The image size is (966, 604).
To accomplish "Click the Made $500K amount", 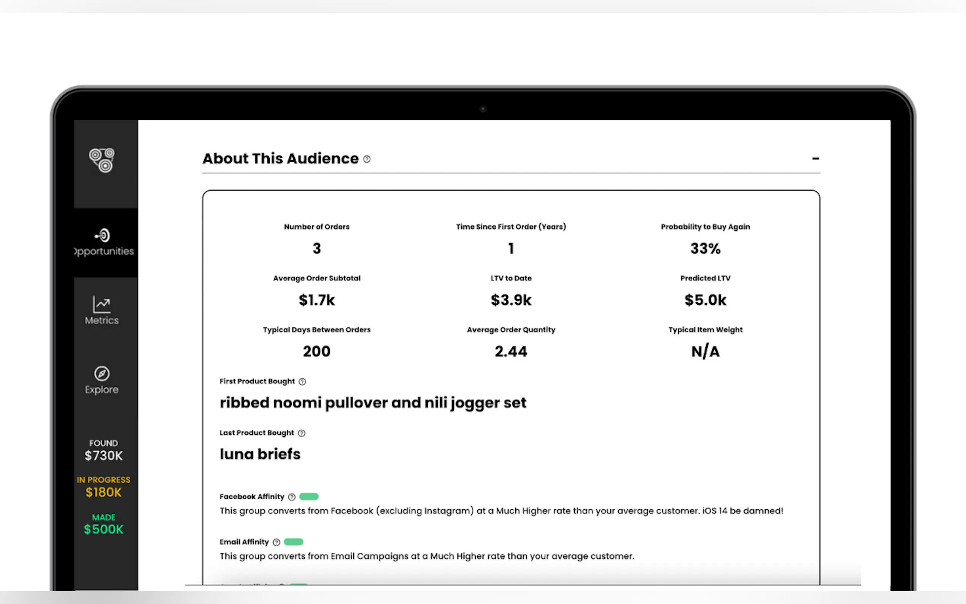I will coord(103,529).
